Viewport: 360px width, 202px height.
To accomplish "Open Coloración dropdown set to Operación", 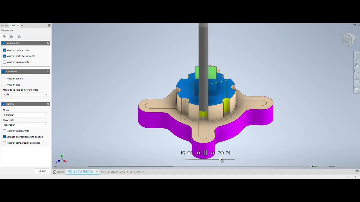I will (x=26, y=125).
